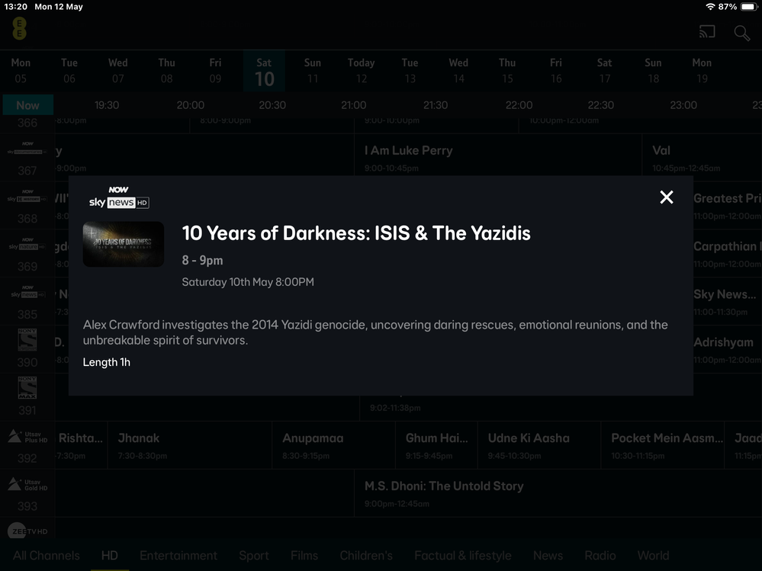Select Zee TV HD channel logo
This screenshot has height=571, width=762.
click(x=27, y=531)
